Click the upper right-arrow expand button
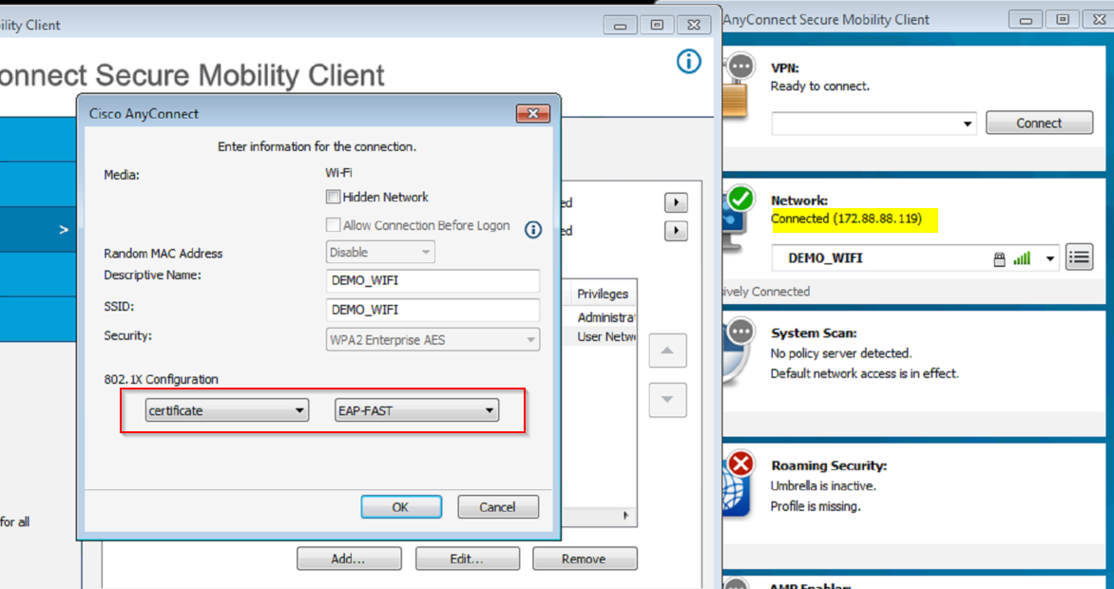The width and height of the screenshot is (1114, 589). (x=676, y=202)
